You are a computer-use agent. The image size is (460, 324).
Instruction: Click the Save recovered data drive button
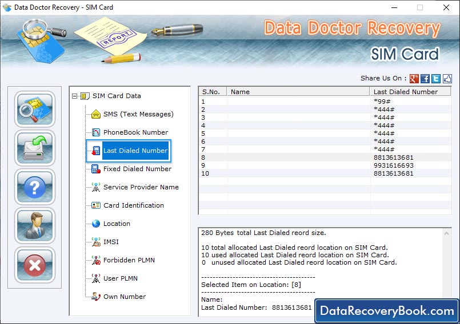click(35, 148)
